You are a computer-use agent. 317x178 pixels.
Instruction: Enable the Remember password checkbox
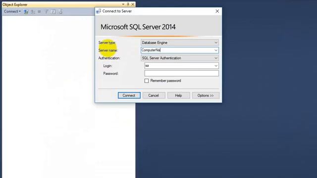pos(147,81)
